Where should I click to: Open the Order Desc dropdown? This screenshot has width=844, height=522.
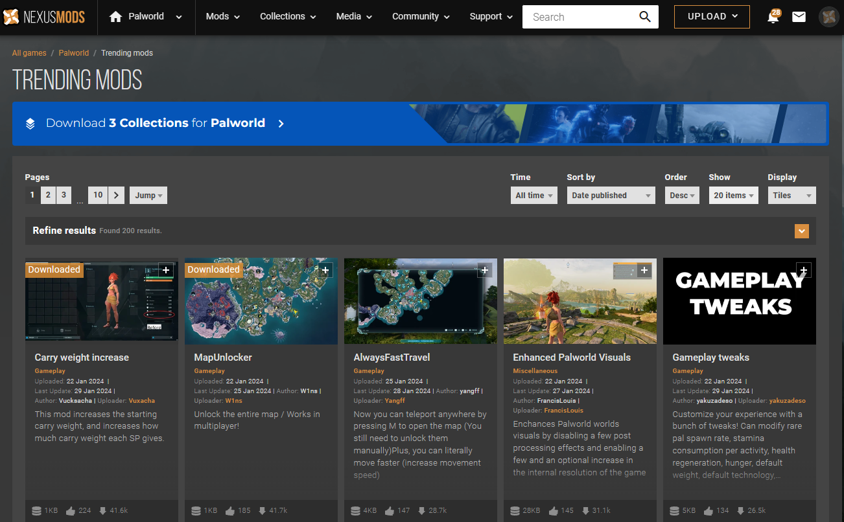(x=682, y=195)
